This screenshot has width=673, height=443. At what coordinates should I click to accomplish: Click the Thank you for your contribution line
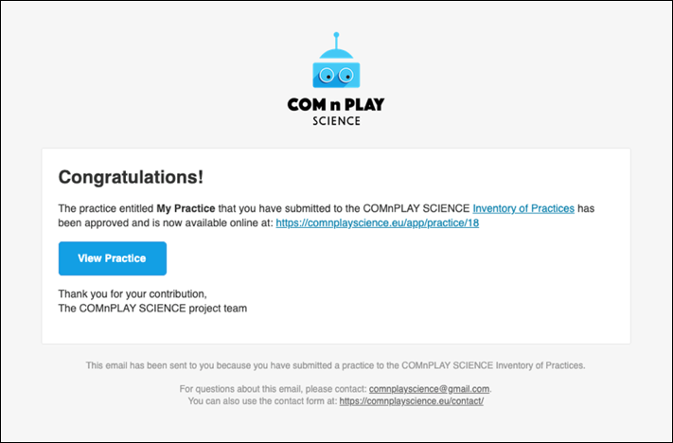pos(133,294)
